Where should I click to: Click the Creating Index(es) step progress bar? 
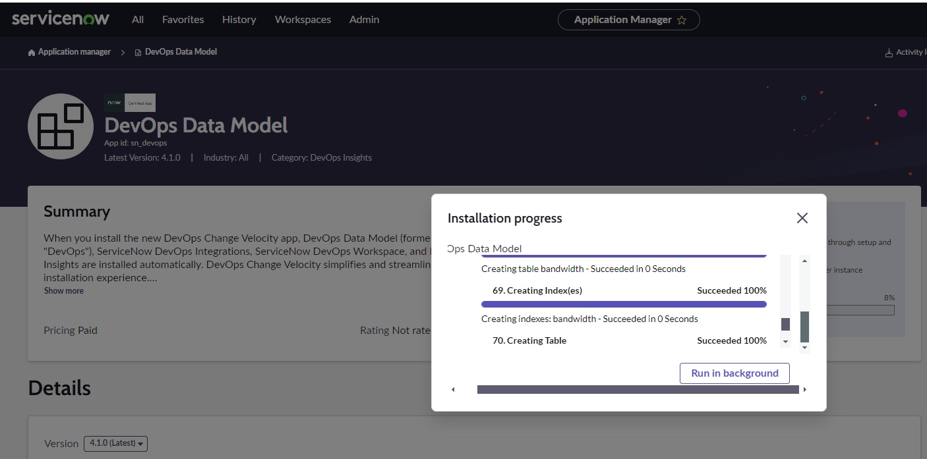pyautogui.click(x=624, y=304)
